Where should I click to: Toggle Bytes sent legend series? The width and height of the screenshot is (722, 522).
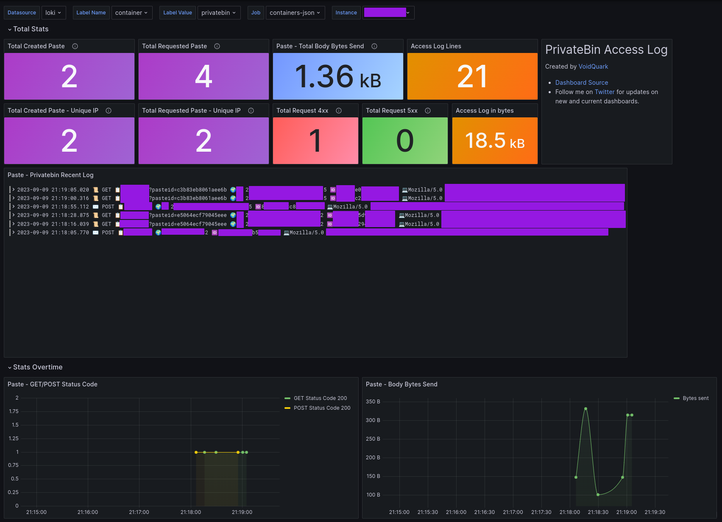696,398
